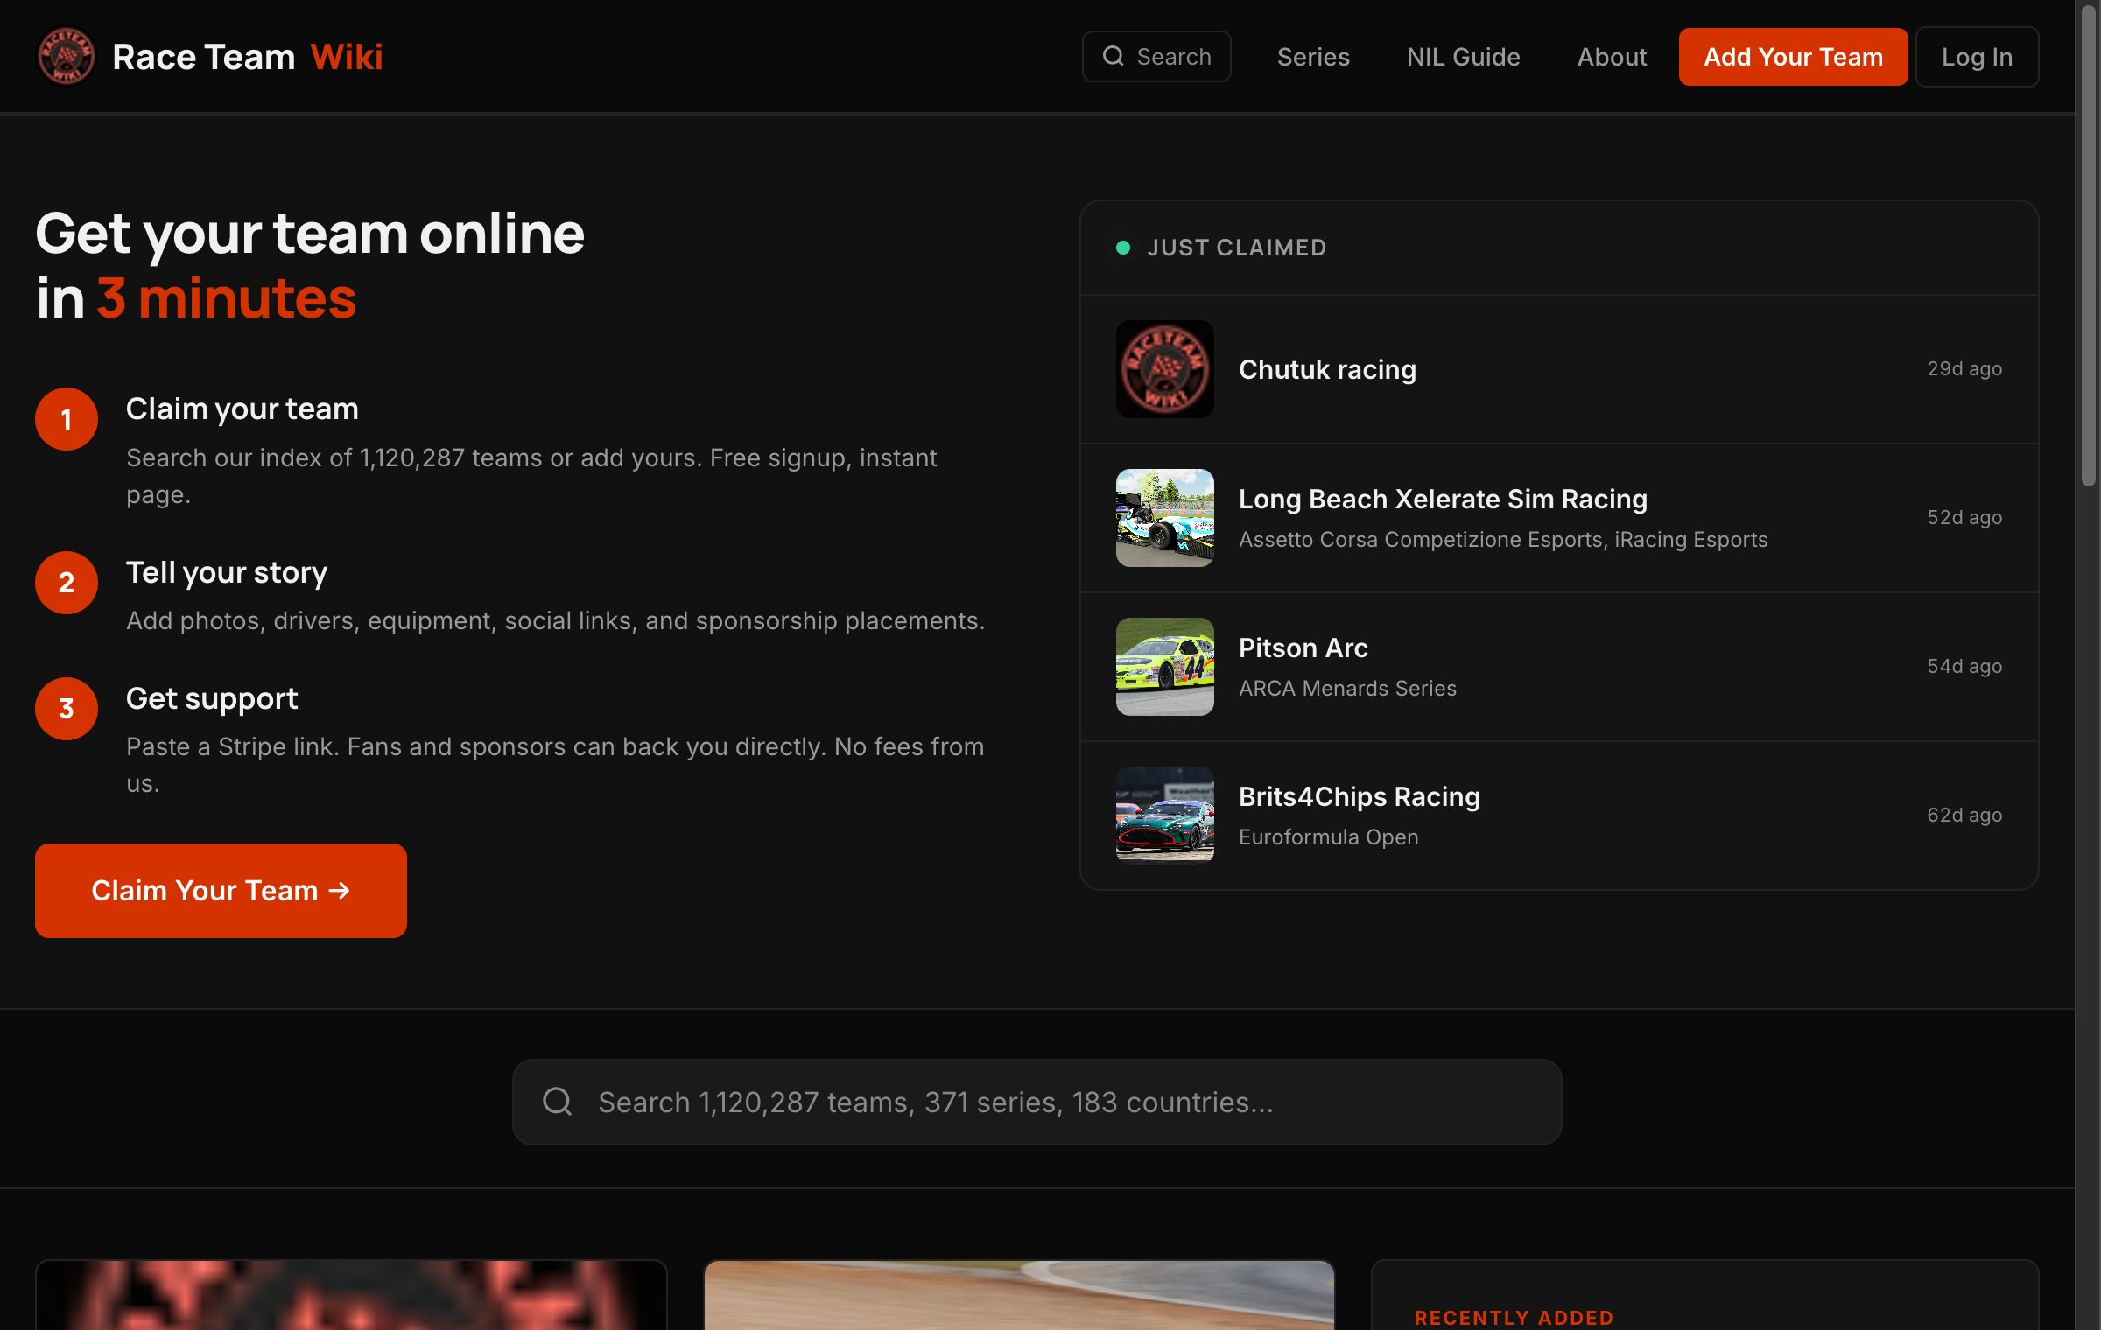Open the About nav item
The width and height of the screenshot is (2101, 1330).
(x=1612, y=57)
